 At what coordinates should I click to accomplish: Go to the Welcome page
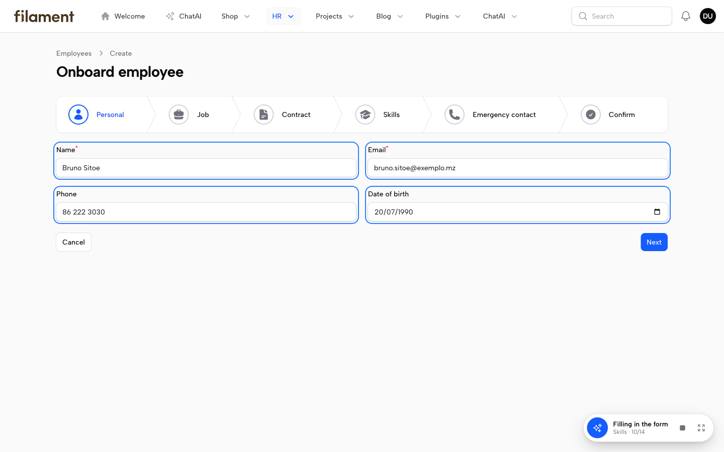[123, 16]
